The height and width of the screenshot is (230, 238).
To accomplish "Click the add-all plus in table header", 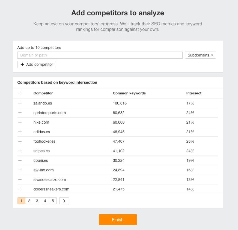I will point(20,93).
